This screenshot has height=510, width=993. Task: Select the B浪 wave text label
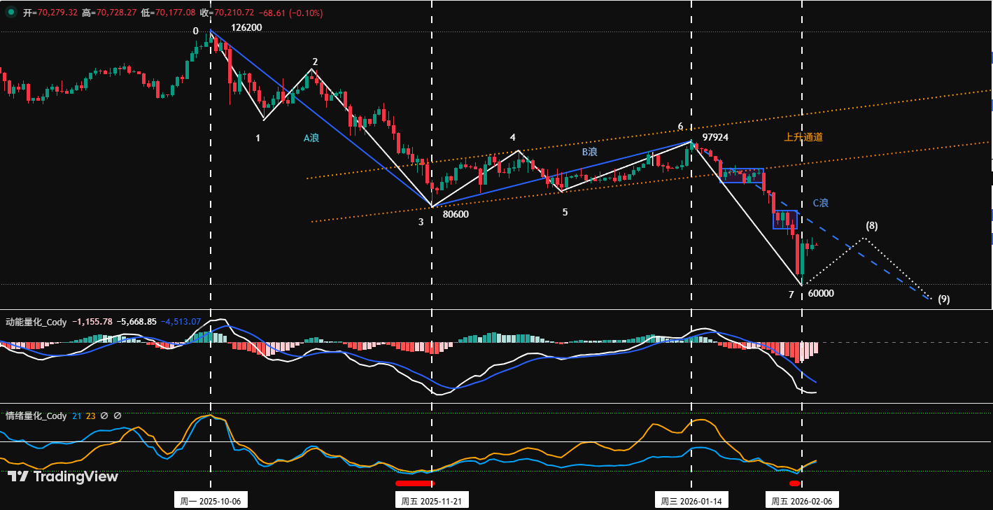click(x=590, y=151)
